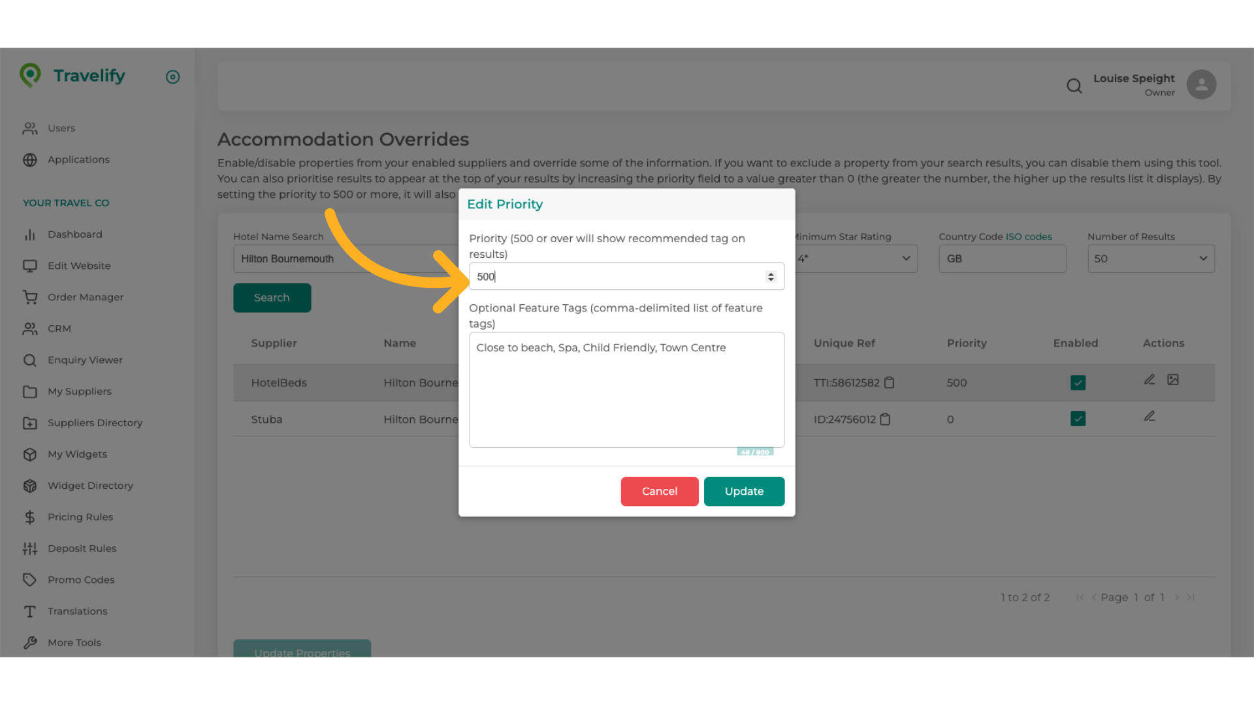Toggle Enabled checkbox for Stuba row
The height and width of the screenshot is (705, 1254).
1078,419
